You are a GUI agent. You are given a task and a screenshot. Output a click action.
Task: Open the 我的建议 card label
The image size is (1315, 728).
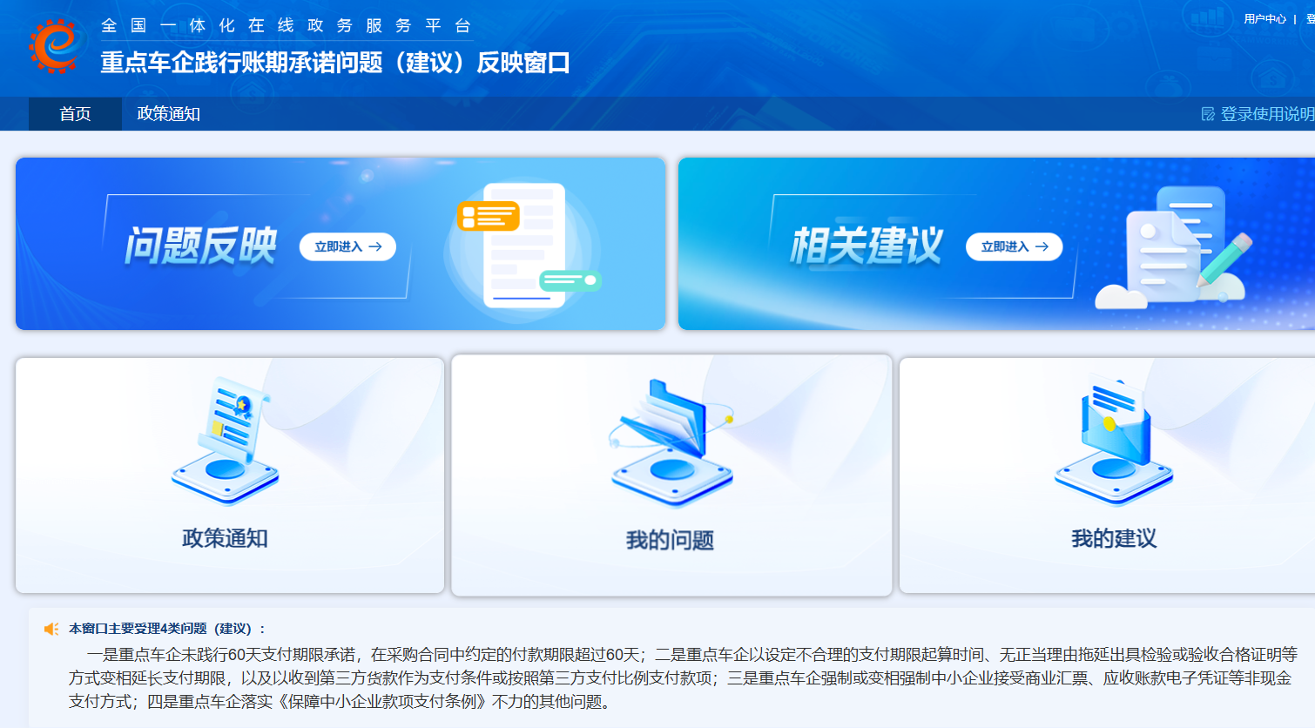1114,538
